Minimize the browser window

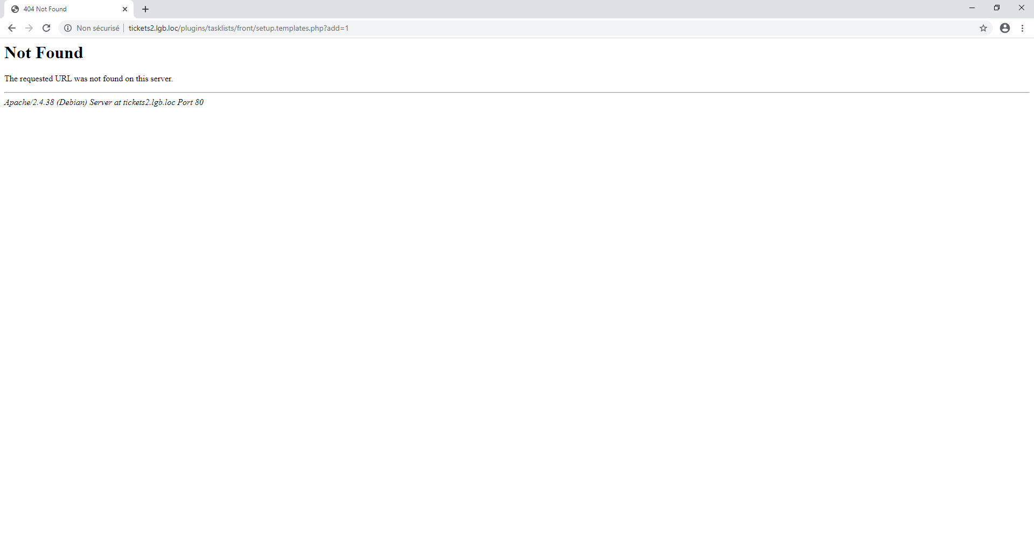coord(972,8)
